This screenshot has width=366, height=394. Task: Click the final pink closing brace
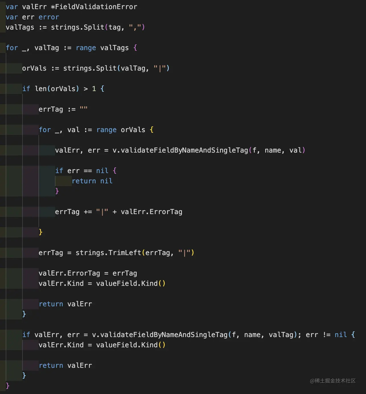(8, 386)
